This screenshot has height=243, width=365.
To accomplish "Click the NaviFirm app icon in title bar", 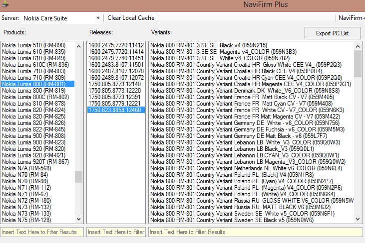I will (4, 4).
